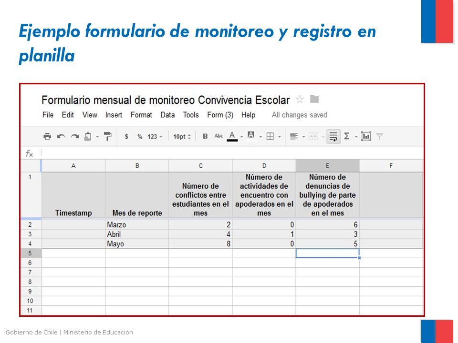Open the Edit menu

coord(68,115)
